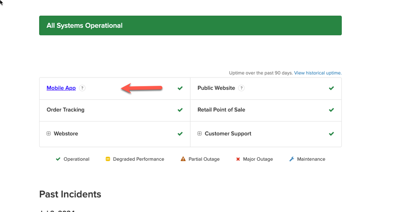
Task: Open View historical uptime link
Action: coord(317,73)
